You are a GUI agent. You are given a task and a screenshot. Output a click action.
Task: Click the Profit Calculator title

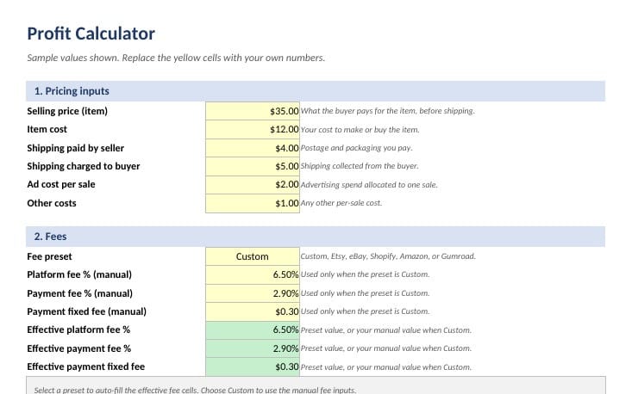coord(91,34)
